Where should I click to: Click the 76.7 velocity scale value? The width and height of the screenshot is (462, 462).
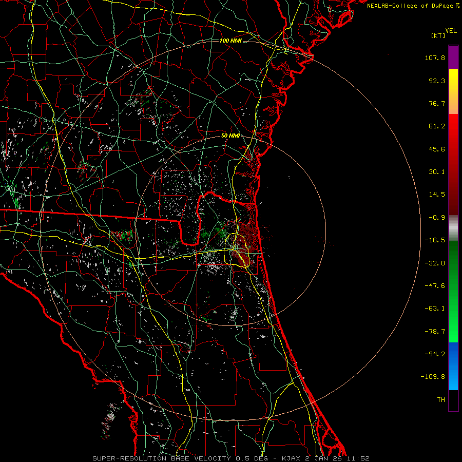coord(437,103)
